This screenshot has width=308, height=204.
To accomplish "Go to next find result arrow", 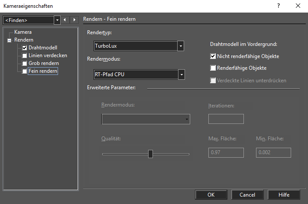I will pyautogui.click(x=74, y=20).
